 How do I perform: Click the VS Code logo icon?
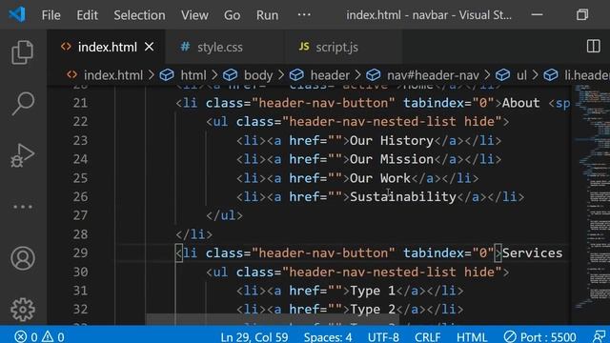17,15
